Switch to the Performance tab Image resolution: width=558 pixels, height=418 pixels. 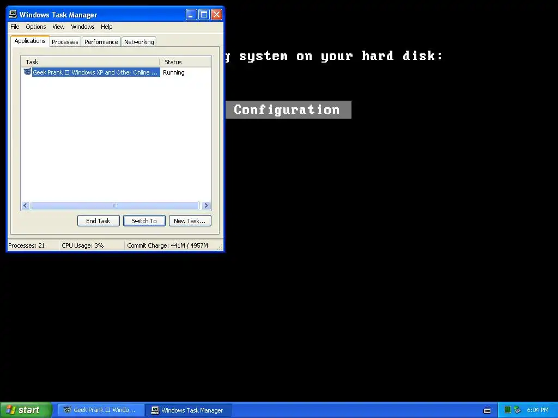coord(101,42)
